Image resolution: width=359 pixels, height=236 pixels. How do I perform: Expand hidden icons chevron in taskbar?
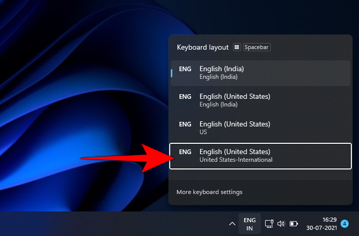pos(232,224)
